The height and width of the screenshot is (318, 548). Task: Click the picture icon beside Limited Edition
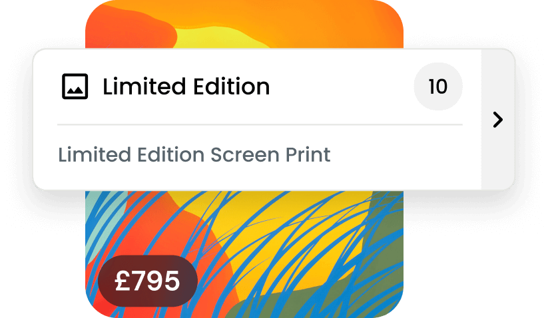(75, 86)
